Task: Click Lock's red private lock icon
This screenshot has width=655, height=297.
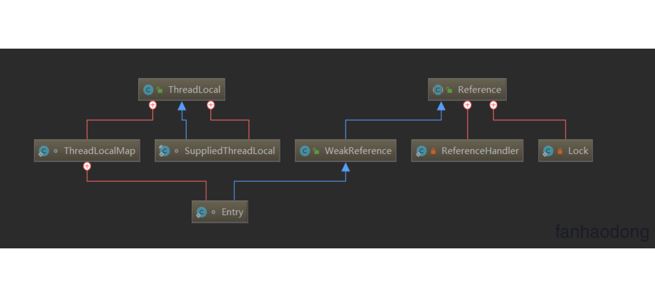Action: point(560,151)
